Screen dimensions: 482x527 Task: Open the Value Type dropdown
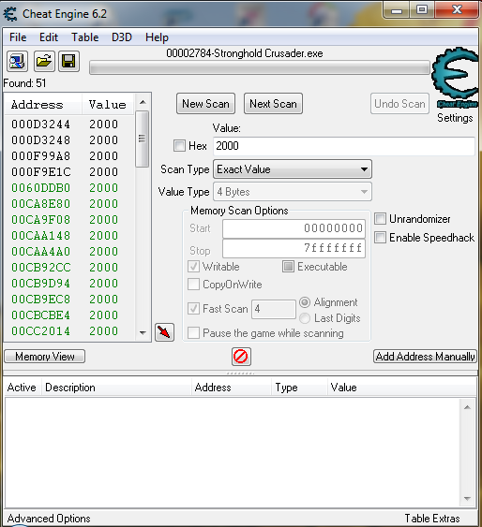[x=293, y=192]
